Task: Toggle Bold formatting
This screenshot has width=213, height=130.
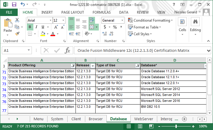Action: pyautogui.click(x=30, y=27)
